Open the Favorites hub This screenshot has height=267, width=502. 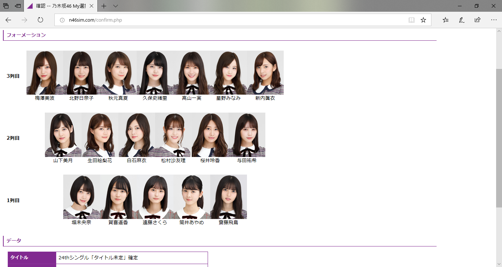click(x=445, y=20)
